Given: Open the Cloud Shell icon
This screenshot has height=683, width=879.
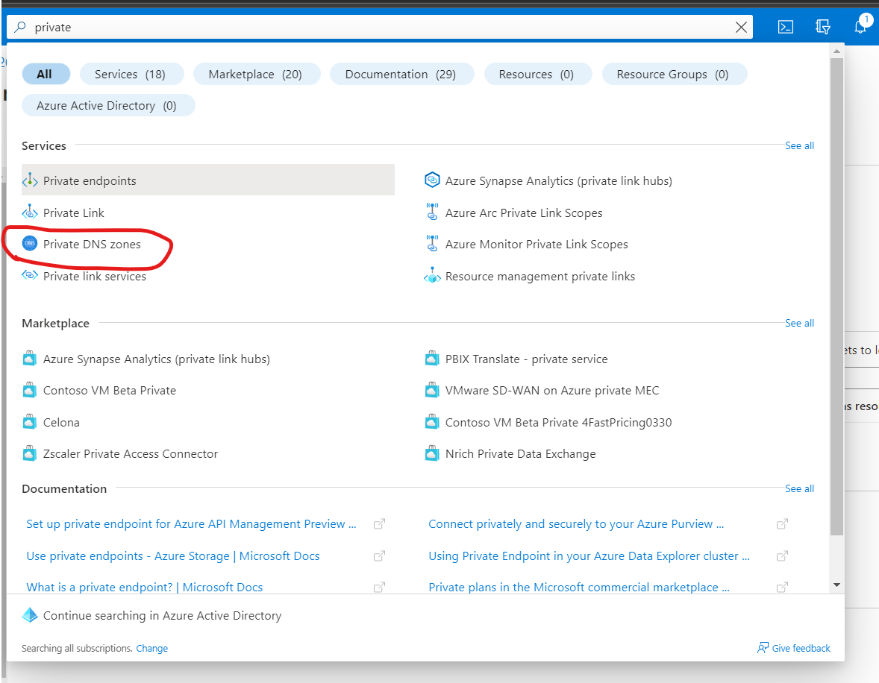Looking at the screenshot, I should tap(785, 27).
